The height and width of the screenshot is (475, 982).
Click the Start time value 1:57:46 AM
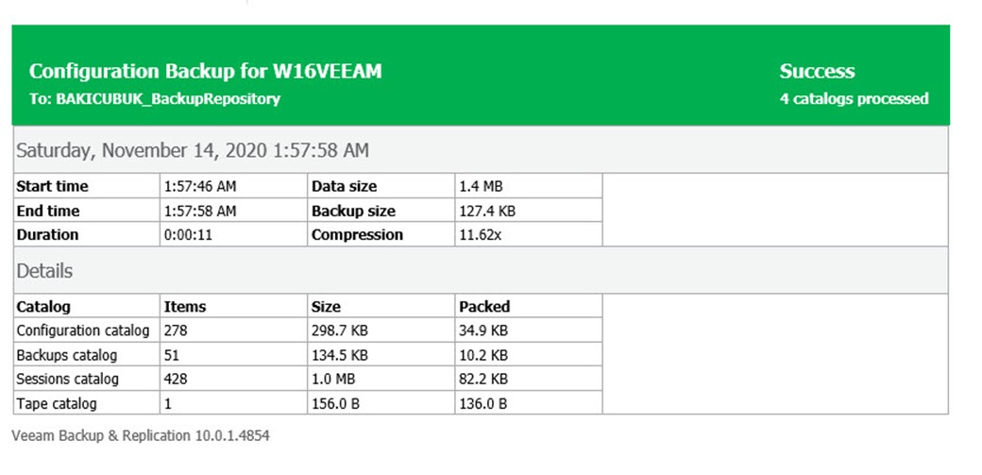(200, 187)
